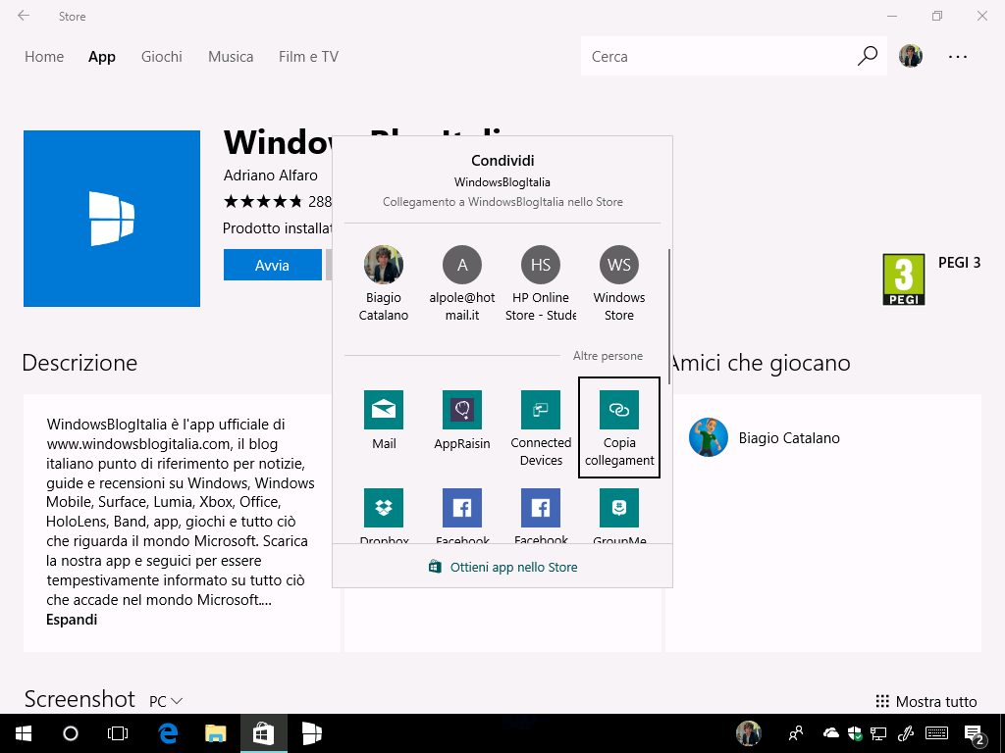This screenshot has height=753, width=1005.
Task: Open File Explorer from taskbar
Action: pyautogui.click(x=215, y=733)
